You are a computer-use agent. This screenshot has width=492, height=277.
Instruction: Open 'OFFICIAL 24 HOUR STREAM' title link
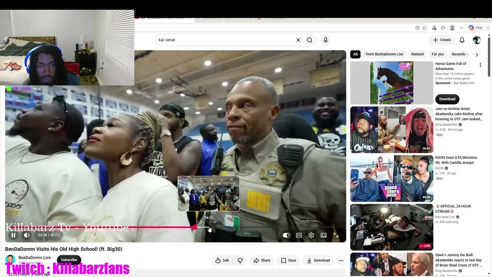pyautogui.click(x=453, y=209)
